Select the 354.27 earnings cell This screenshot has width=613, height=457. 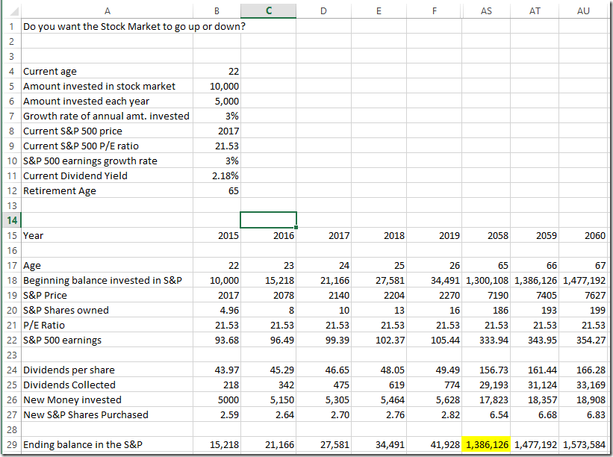(x=583, y=340)
